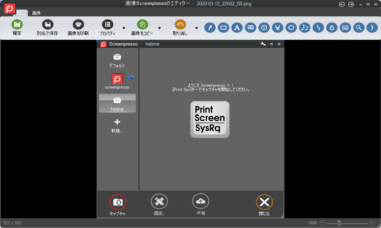Click the 527 x 502 size status text
381x228 pixels.
[12, 223]
